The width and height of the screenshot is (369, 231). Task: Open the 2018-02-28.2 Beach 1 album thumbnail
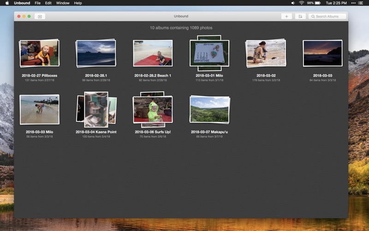153,53
